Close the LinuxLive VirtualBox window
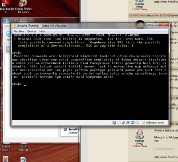 tap(163, 25)
